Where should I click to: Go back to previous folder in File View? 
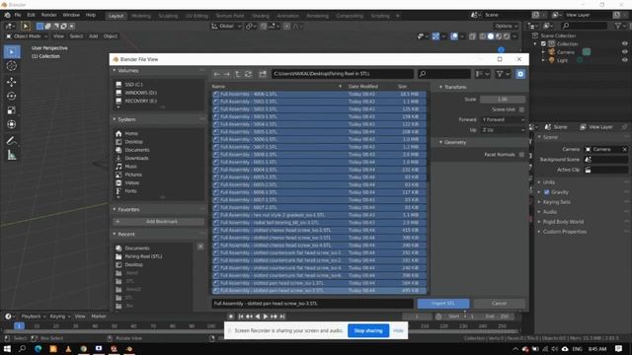tap(217, 74)
